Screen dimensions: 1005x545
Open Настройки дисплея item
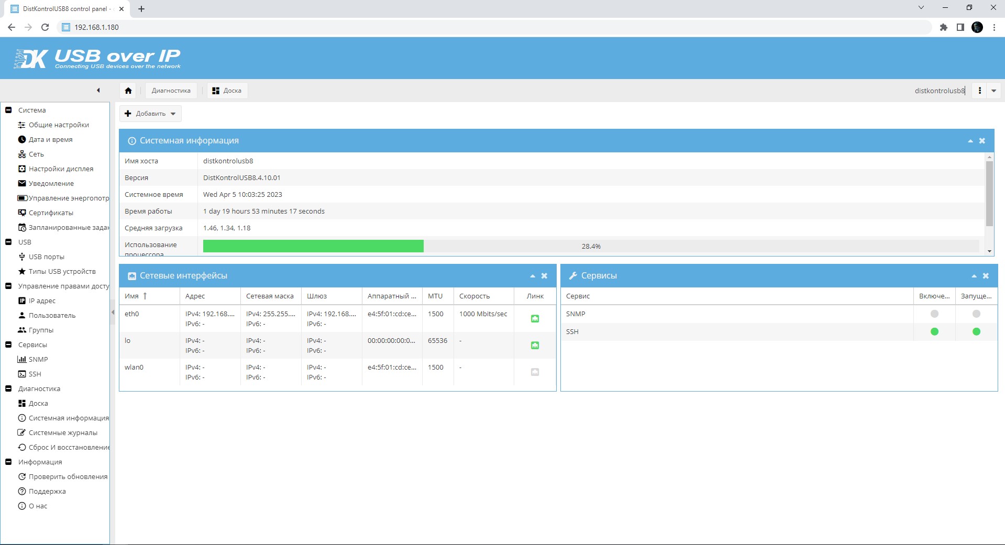(x=61, y=169)
